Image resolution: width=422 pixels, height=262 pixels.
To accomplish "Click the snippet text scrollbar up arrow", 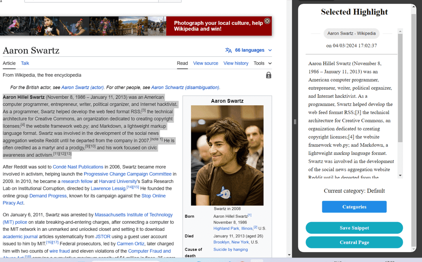I will click(400, 32).
